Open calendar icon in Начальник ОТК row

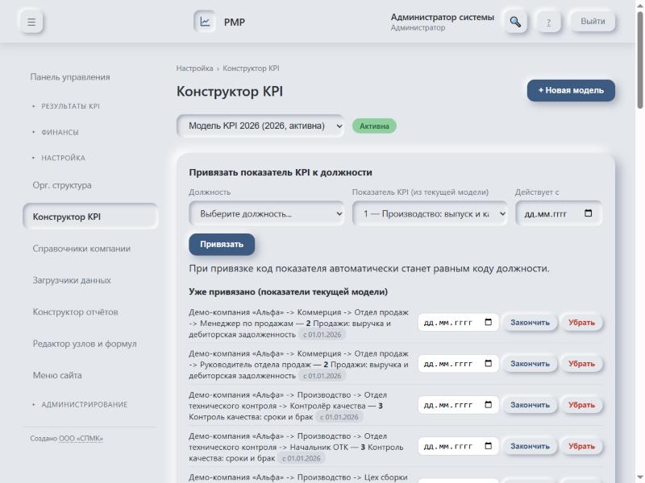click(x=489, y=446)
